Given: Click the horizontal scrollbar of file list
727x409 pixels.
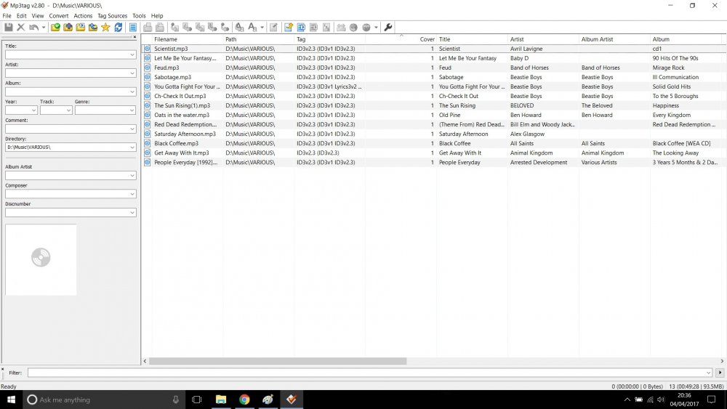Looking at the screenshot, I should click(x=278, y=361).
